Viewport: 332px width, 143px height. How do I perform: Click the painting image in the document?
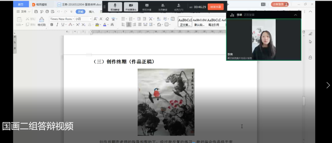pyautogui.click(x=166, y=102)
